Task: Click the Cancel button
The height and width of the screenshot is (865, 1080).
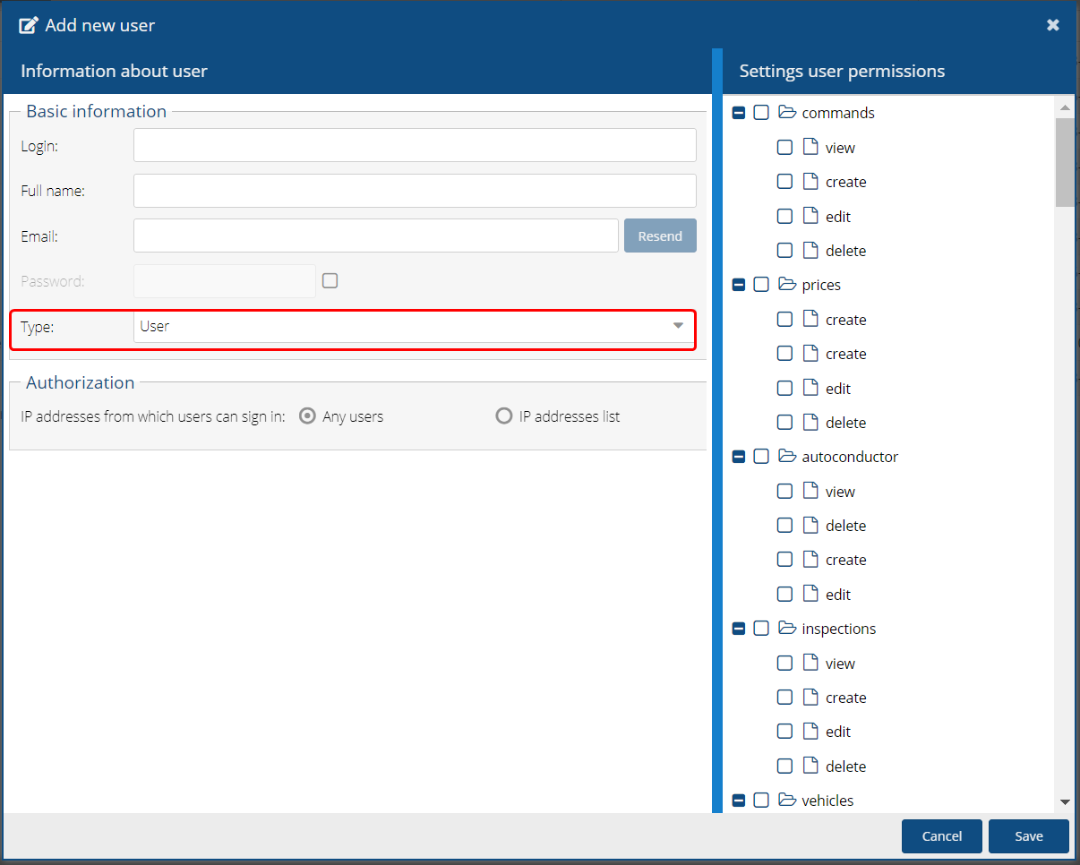Action: pyautogui.click(x=941, y=836)
